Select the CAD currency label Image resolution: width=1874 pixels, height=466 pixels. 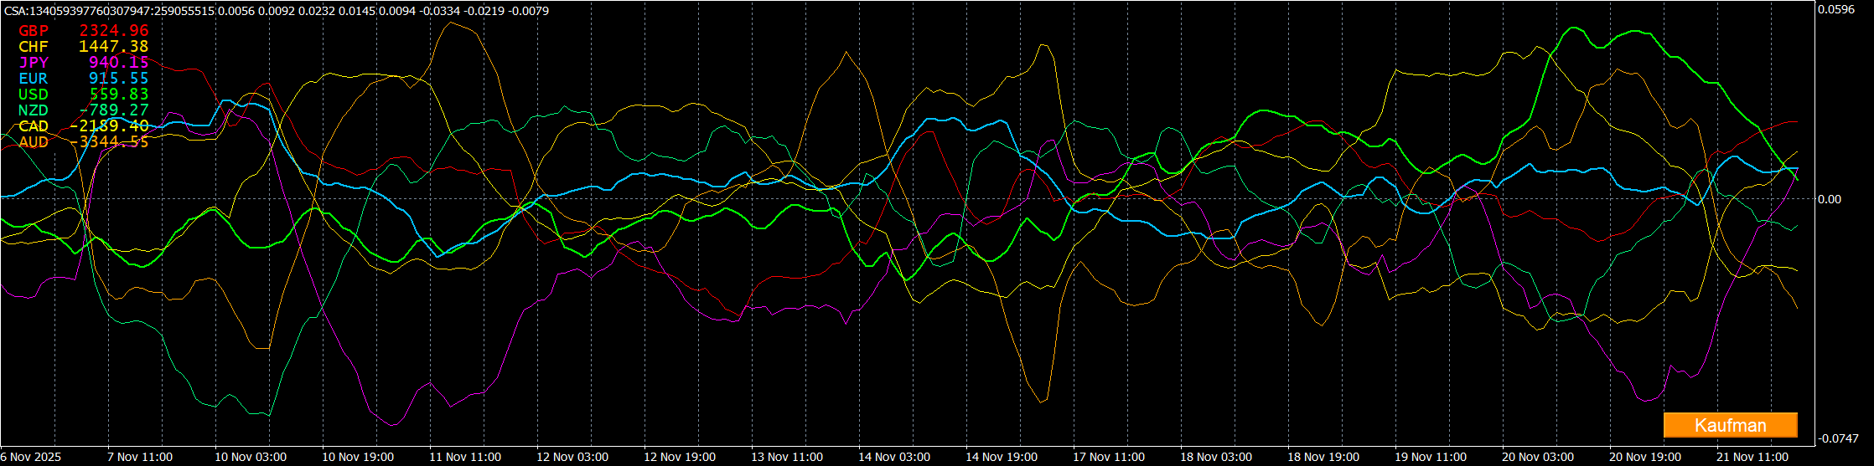(34, 126)
